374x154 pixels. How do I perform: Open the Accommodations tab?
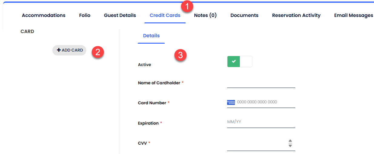click(x=44, y=15)
